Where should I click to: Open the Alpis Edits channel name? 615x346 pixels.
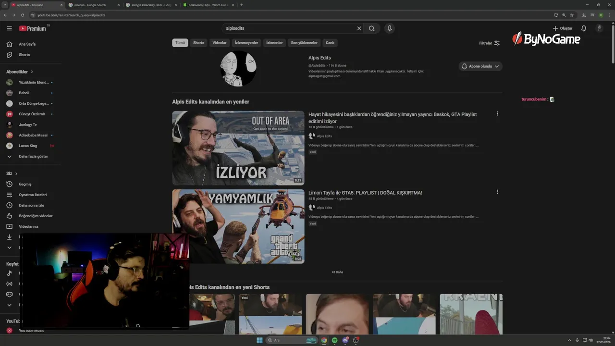tap(320, 58)
